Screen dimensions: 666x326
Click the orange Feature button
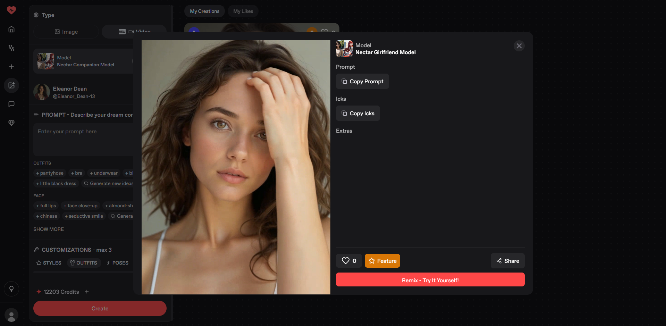[x=382, y=261]
